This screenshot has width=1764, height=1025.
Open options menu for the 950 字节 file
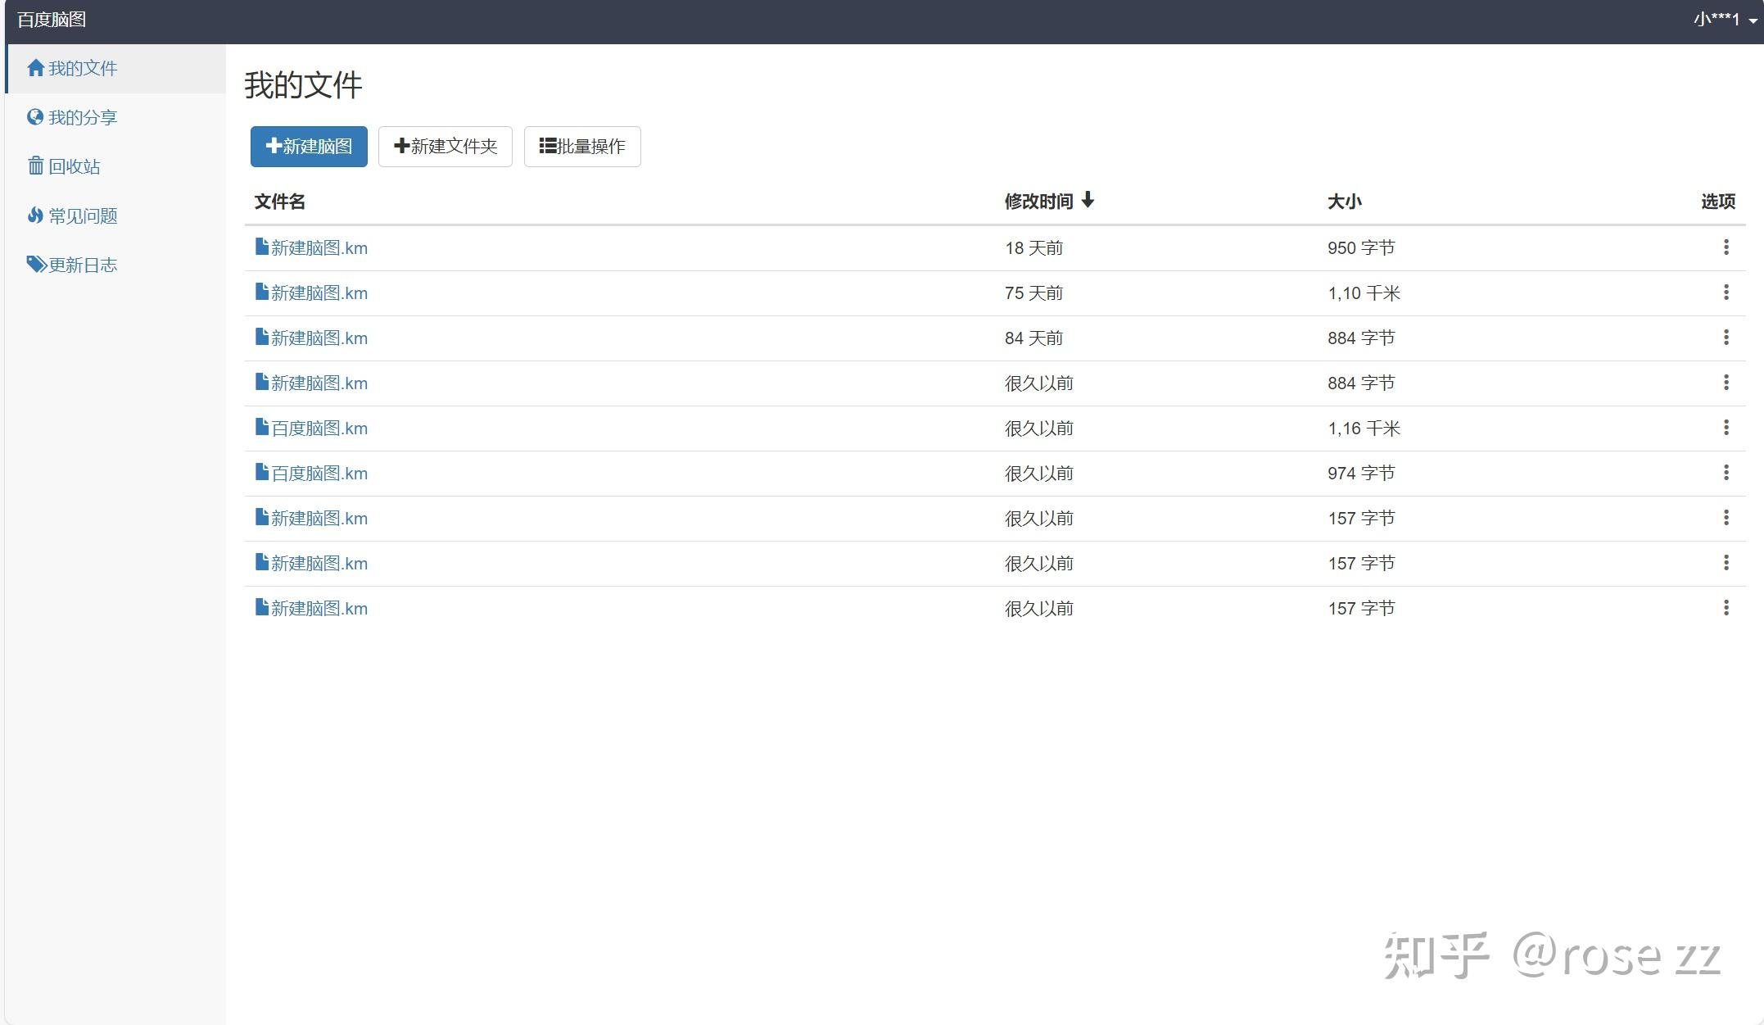1726,247
